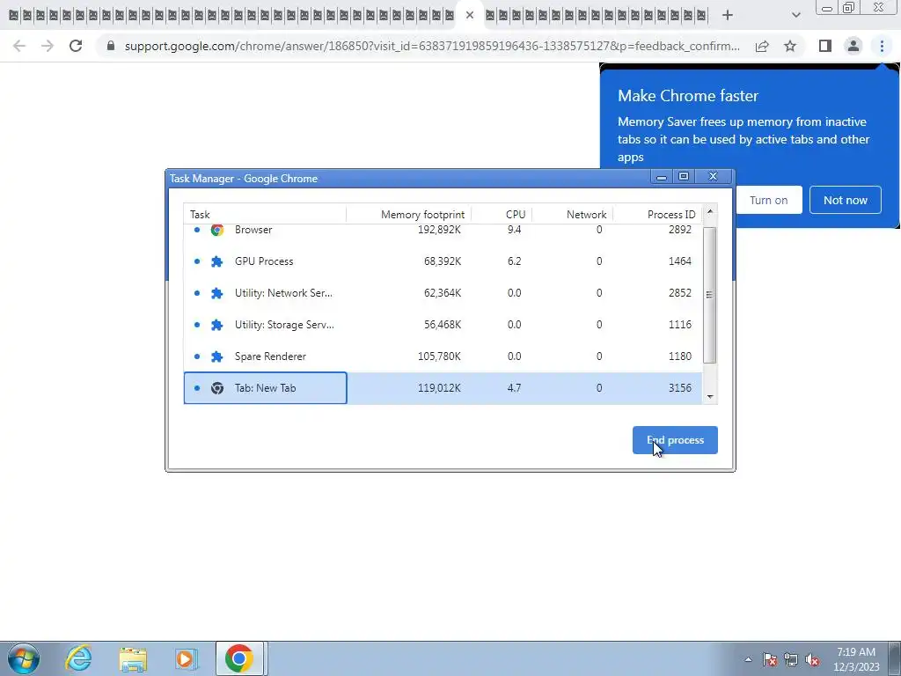Viewport: 901px width, 676px height.
Task: Open a new tab with plus button
Action: point(728,16)
